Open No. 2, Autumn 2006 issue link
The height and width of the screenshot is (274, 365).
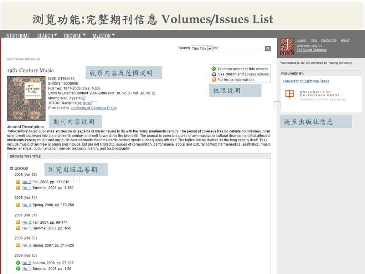pyautogui.click(x=26, y=263)
